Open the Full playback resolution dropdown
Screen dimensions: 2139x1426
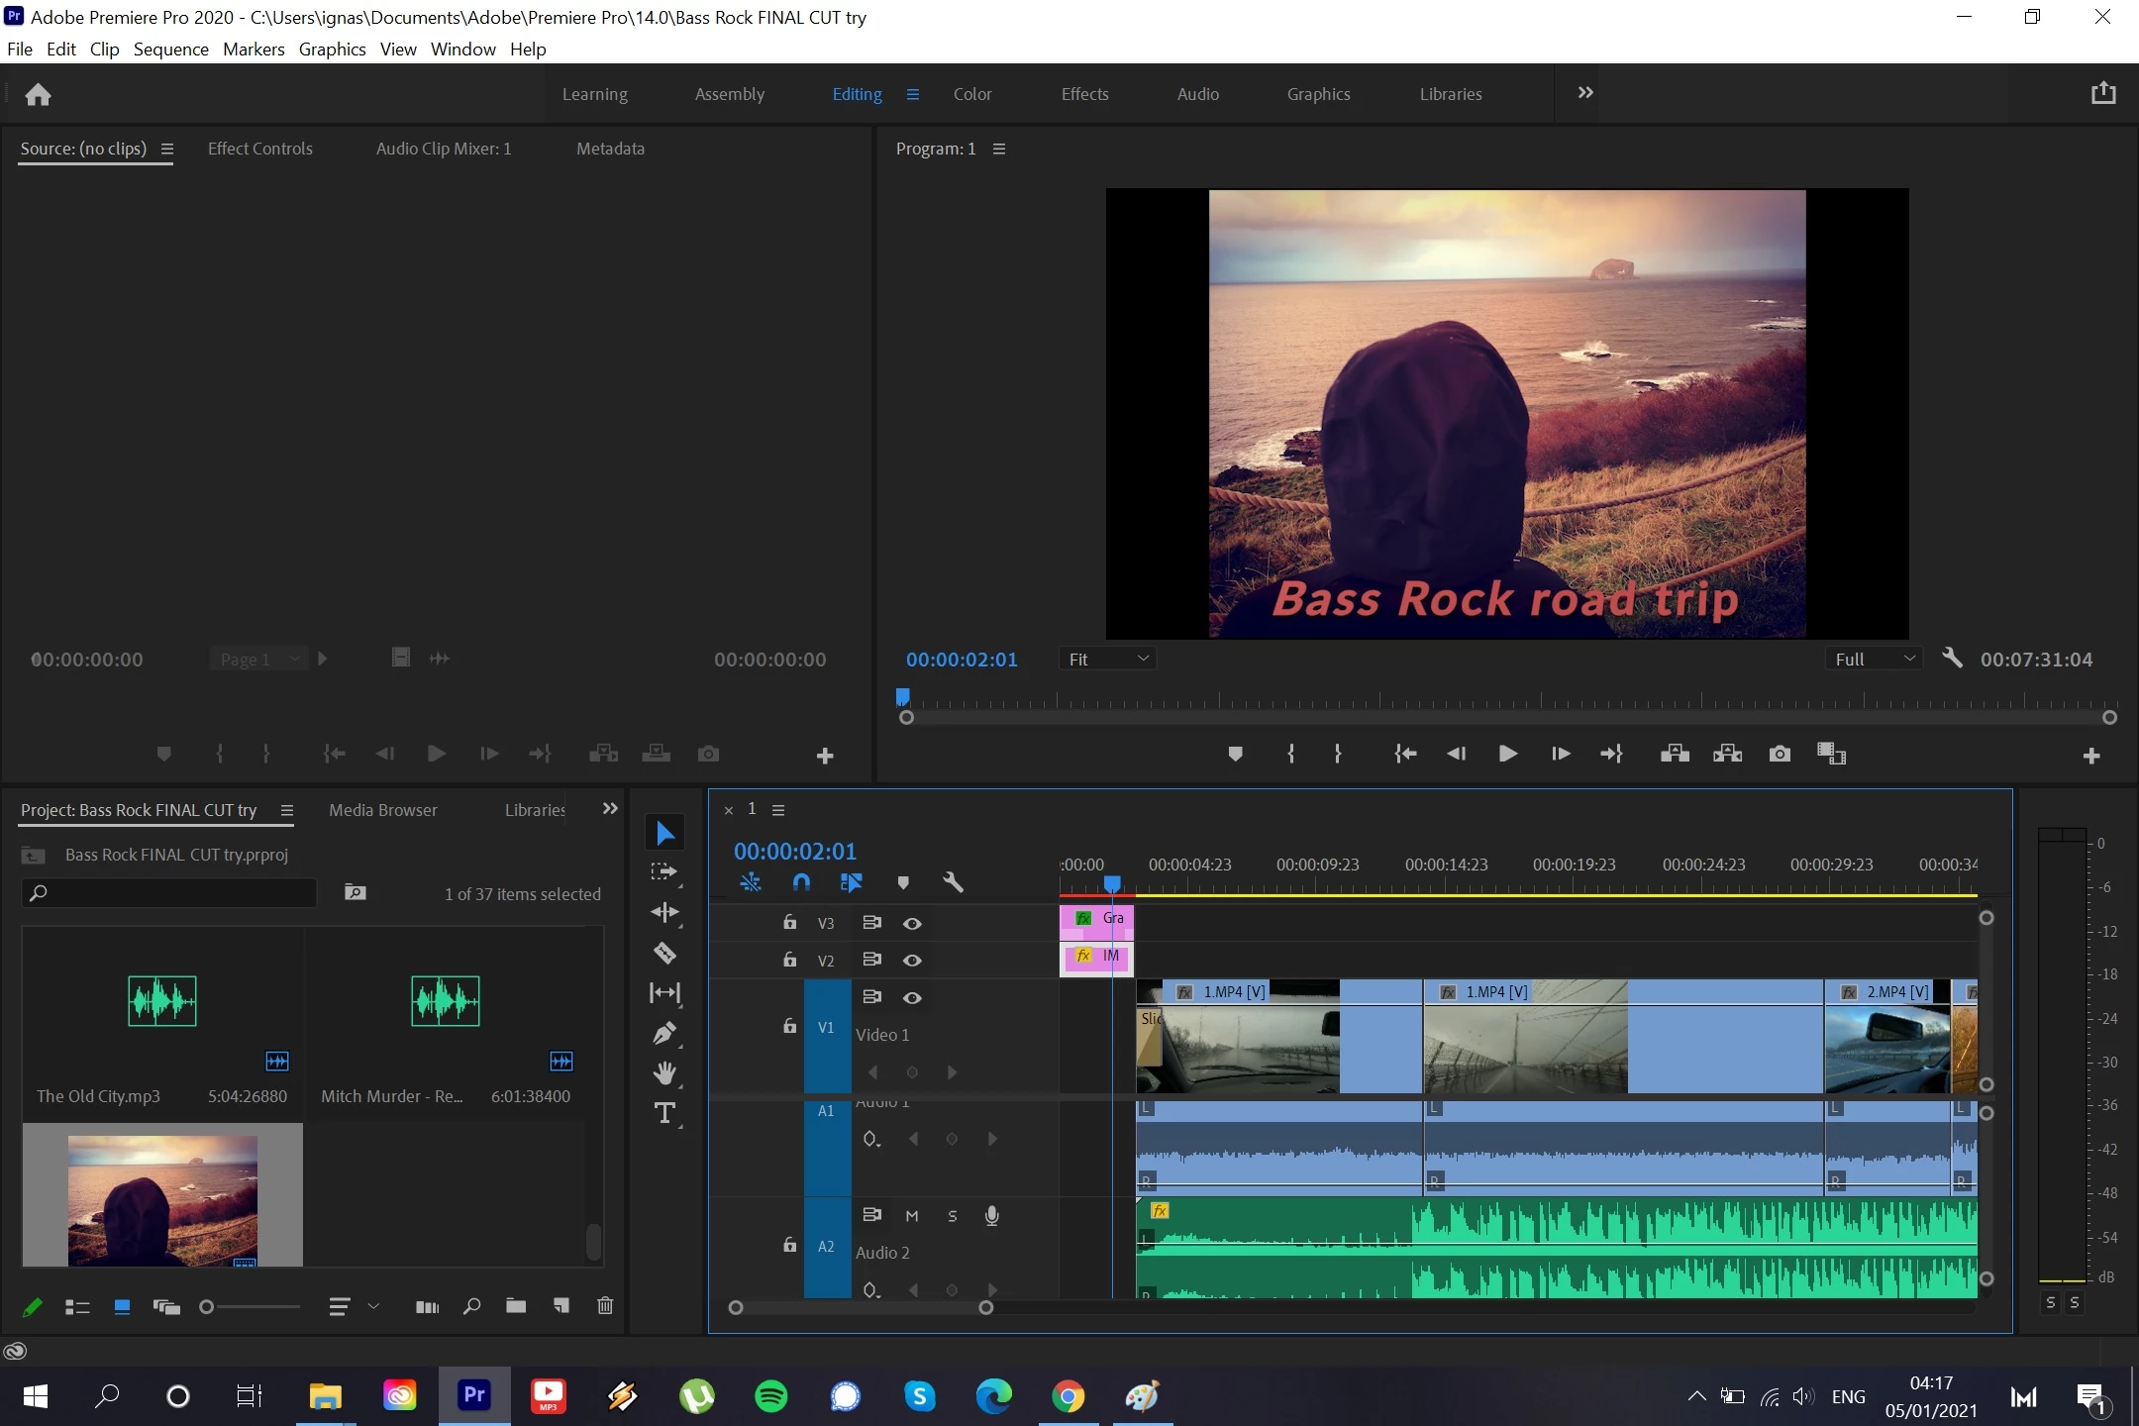(1874, 659)
